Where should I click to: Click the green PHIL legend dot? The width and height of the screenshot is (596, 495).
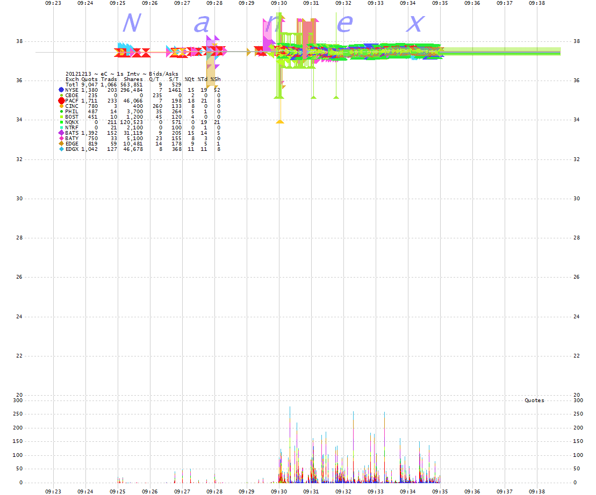tap(62, 112)
